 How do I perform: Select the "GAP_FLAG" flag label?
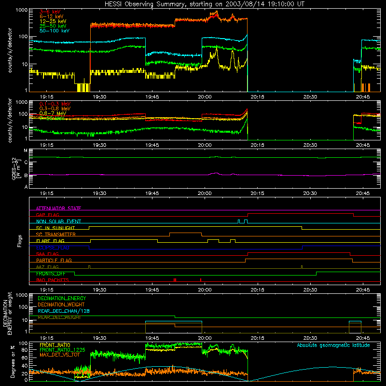(x=47, y=215)
